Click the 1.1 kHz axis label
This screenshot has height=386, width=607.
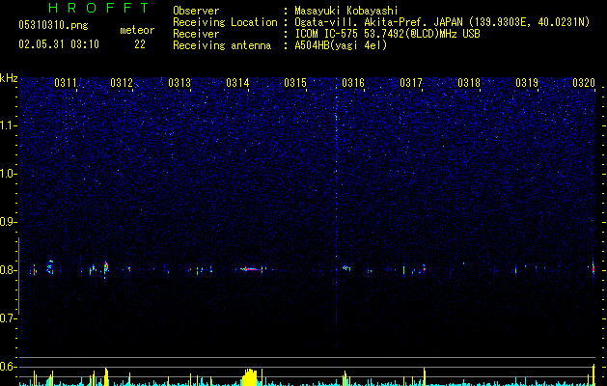coord(9,125)
